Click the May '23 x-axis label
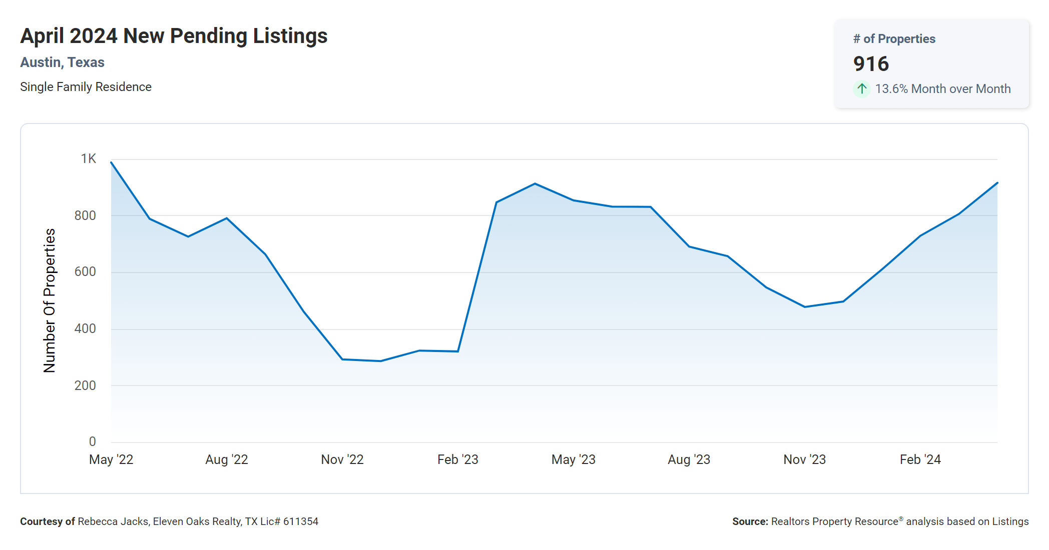This screenshot has width=1049, height=550. [x=574, y=459]
